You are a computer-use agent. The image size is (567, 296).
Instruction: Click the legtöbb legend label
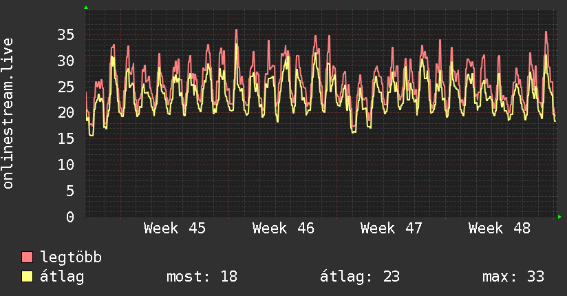click(x=71, y=257)
